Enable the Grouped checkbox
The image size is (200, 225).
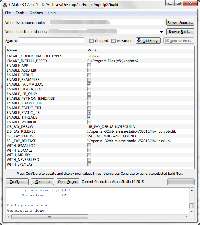click(x=91, y=41)
